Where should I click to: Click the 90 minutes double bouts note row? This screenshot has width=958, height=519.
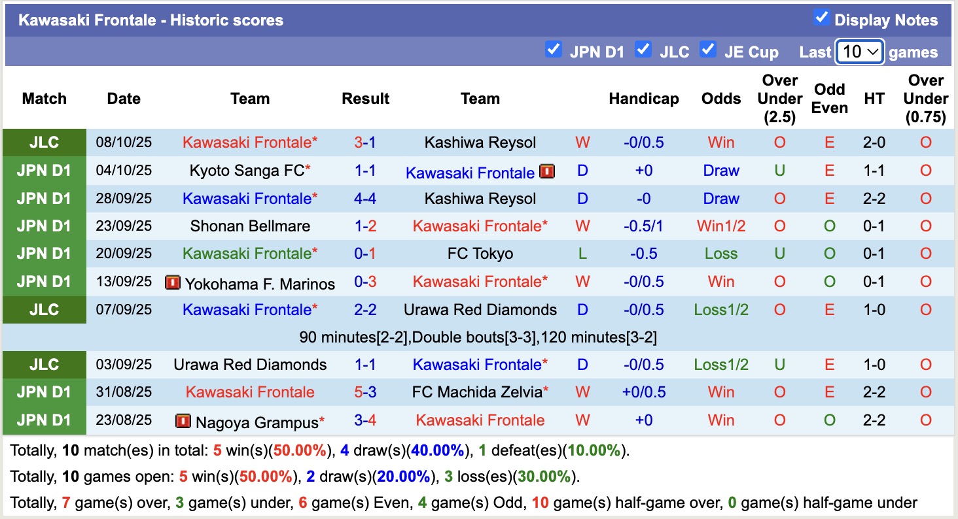[478, 337]
